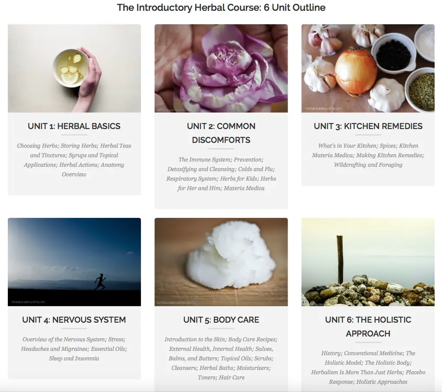442x392 pixels.
Task: Click the Holistic Approach topics description
Action: tap(368, 367)
